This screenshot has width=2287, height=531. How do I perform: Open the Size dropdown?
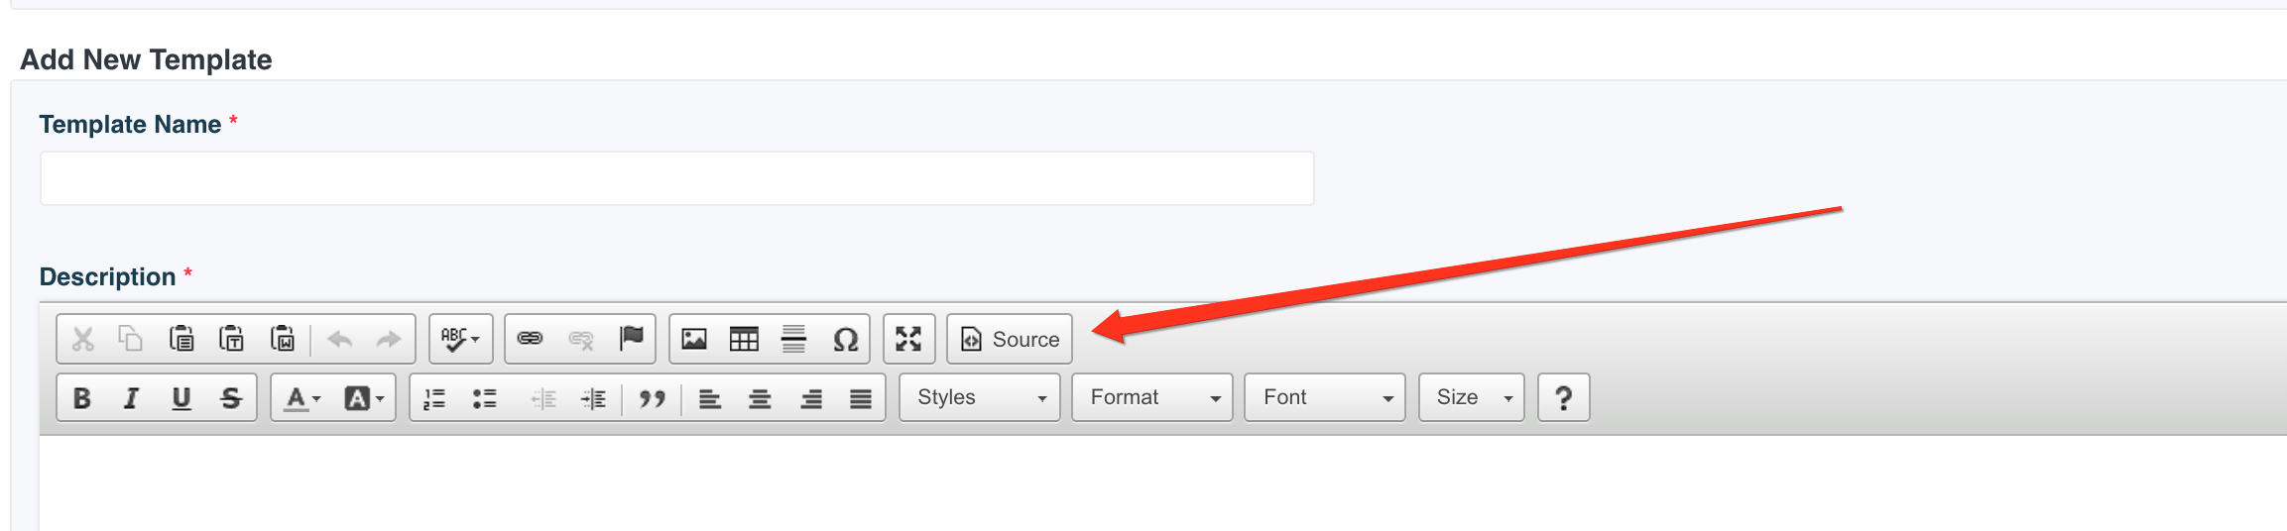1472,397
